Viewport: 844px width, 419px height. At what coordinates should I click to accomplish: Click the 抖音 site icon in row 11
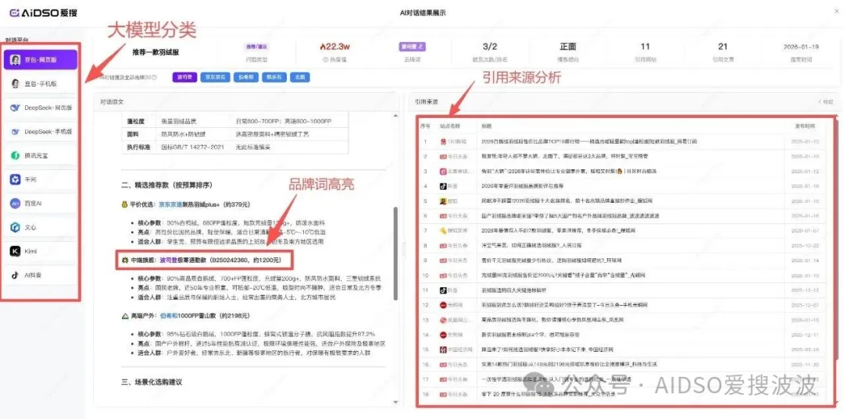point(444,290)
